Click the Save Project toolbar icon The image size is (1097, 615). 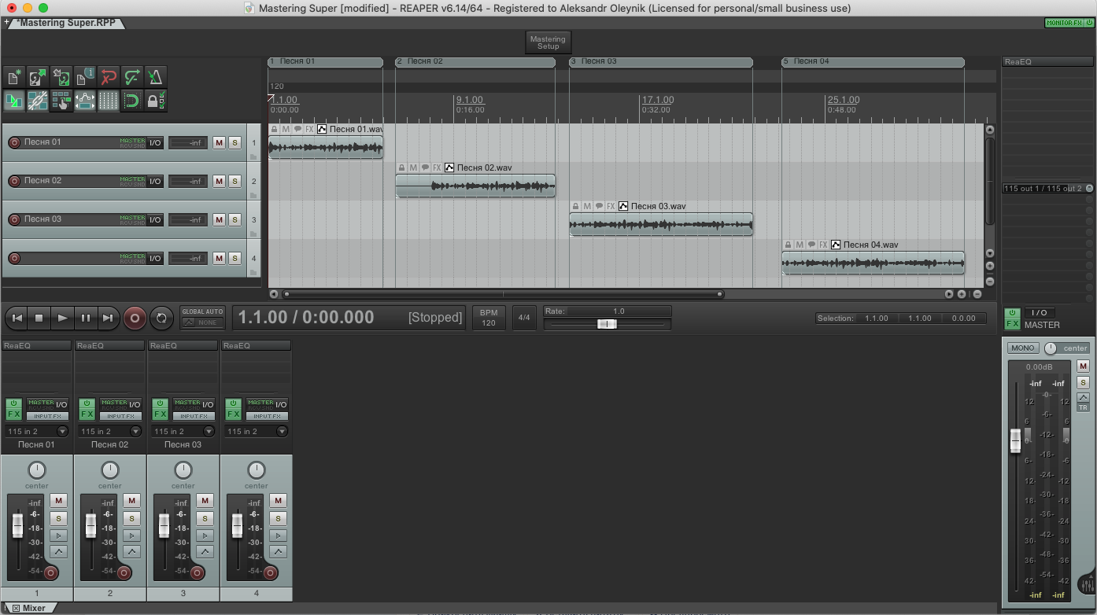point(61,76)
